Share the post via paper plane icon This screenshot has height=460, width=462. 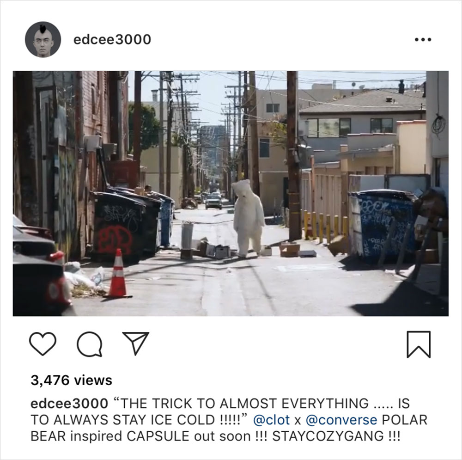coord(136,343)
